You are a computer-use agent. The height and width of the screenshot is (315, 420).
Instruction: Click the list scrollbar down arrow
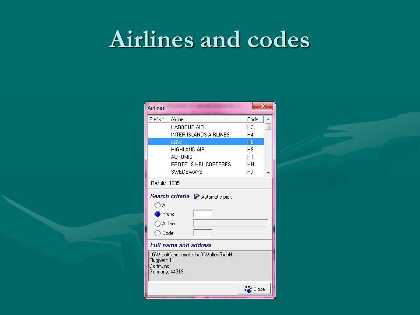(268, 173)
